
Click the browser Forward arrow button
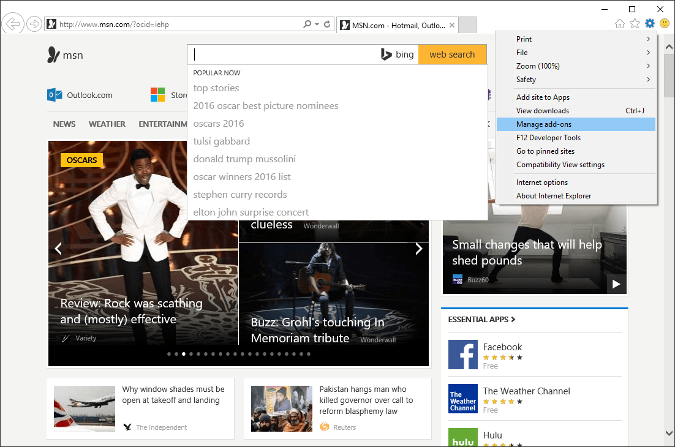click(34, 24)
